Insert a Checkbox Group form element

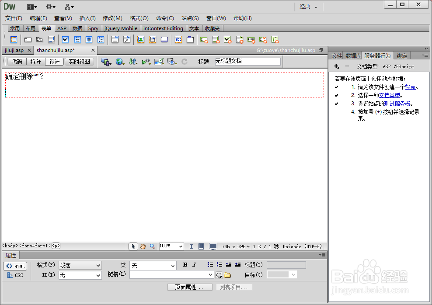77,40
